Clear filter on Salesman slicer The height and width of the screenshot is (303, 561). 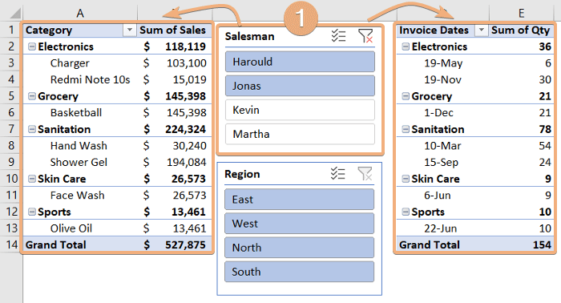pos(365,36)
